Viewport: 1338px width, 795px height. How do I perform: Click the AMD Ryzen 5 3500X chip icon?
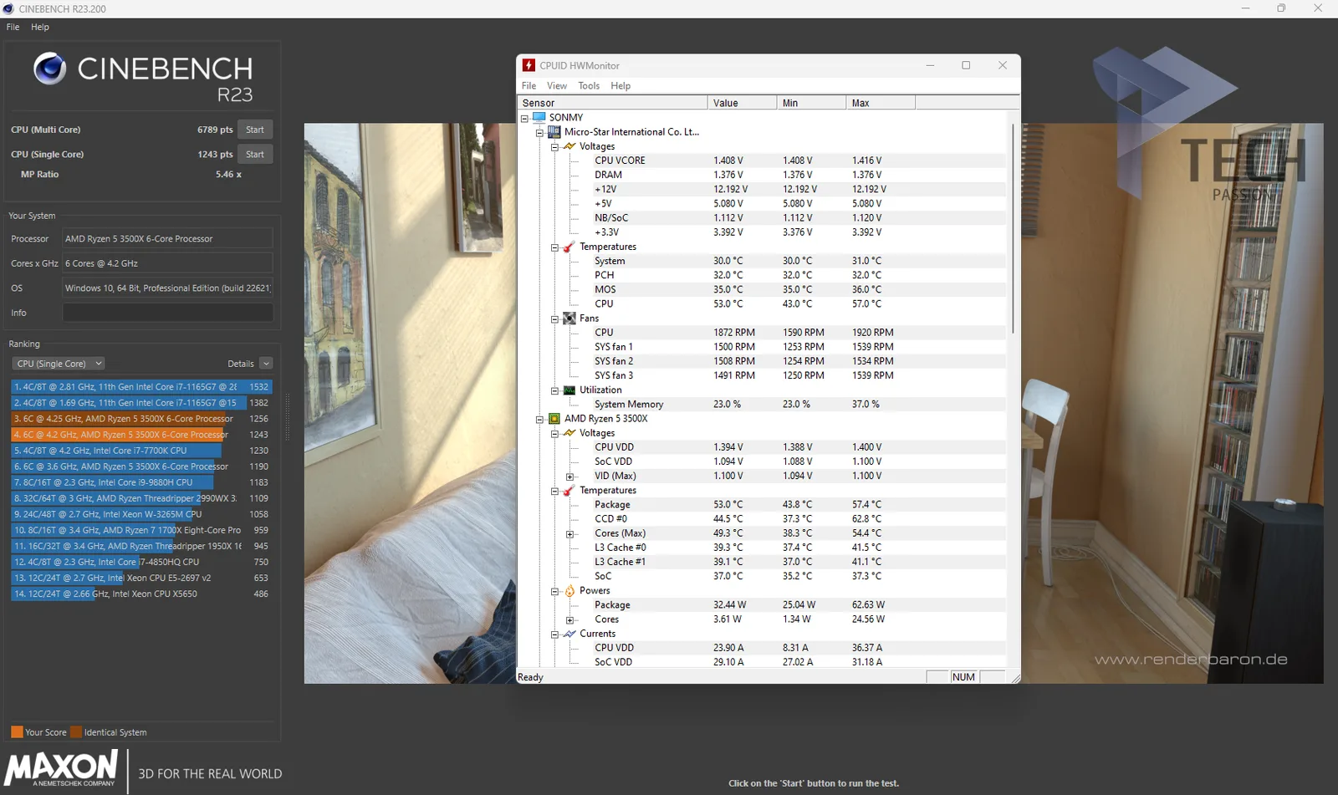(x=554, y=419)
